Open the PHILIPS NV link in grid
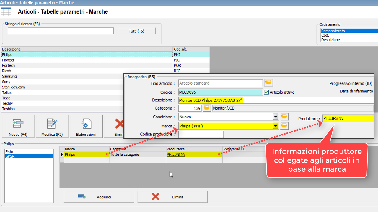 (x=176, y=154)
